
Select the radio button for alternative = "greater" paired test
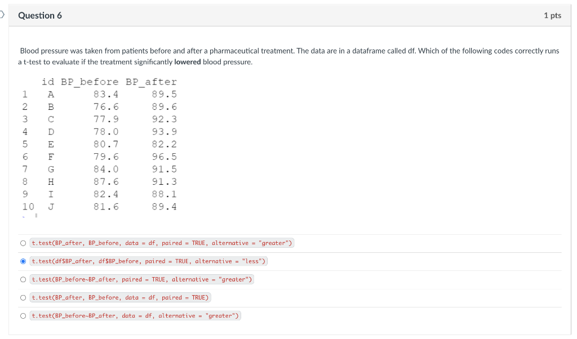23,242
